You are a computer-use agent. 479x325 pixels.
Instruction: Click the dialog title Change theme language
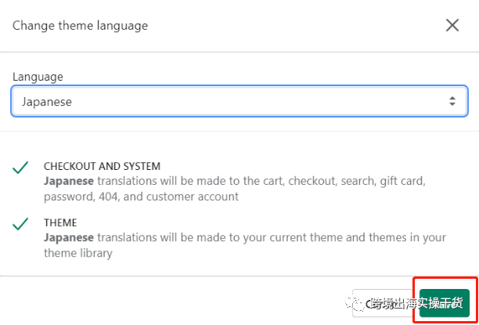(x=80, y=25)
